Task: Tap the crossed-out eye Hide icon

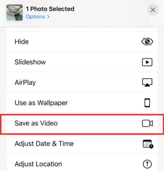Action: click(147, 41)
